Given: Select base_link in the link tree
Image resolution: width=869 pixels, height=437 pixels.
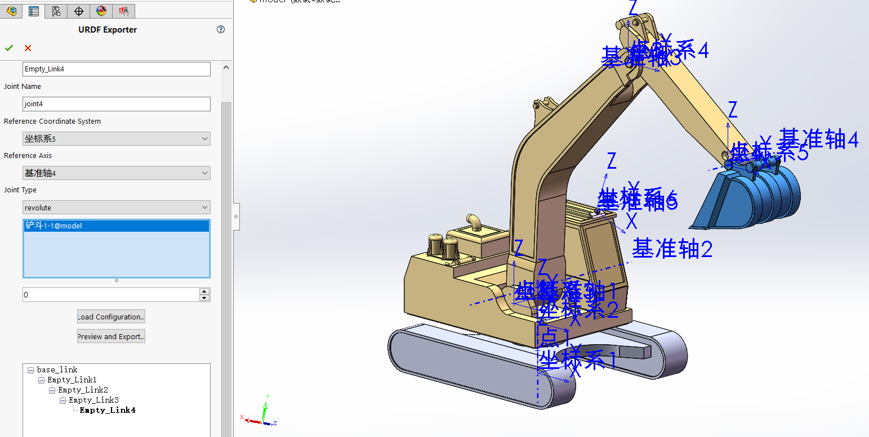Looking at the screenshot, I should tap(57, 370).
